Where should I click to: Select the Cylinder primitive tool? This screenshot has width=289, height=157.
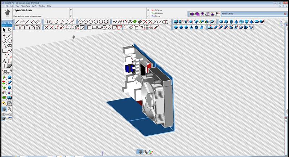pos(231,22)
